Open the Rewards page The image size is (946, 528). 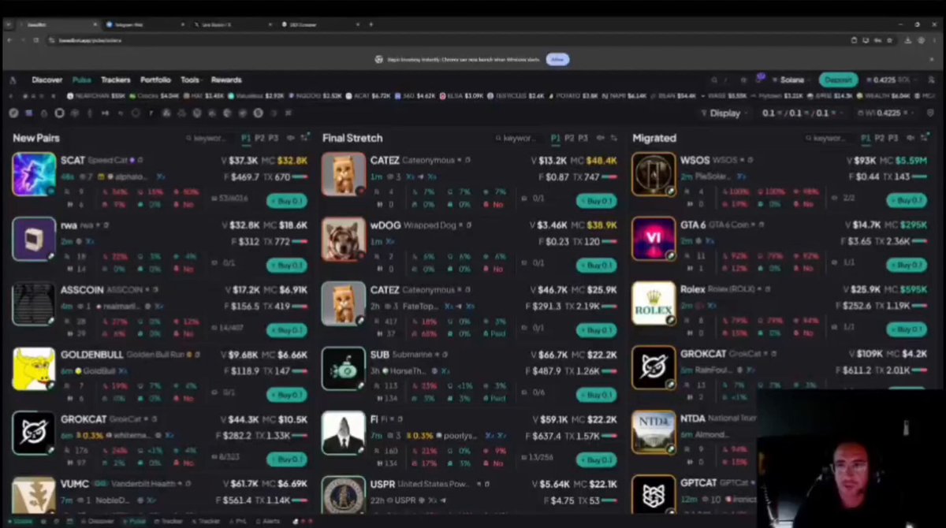(x=226, y=80)
